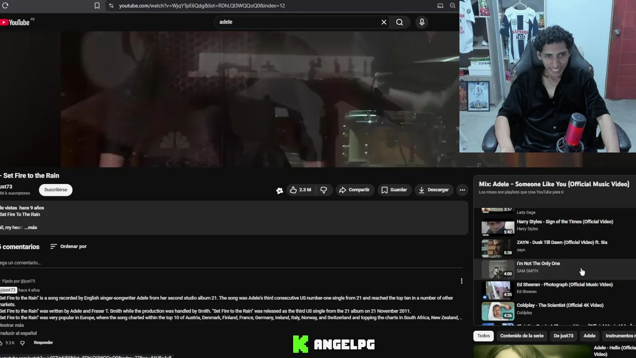Select the 'De just73' filter chip
The width and height of the screenshot is (636, 358).
[x=563, y=336]
